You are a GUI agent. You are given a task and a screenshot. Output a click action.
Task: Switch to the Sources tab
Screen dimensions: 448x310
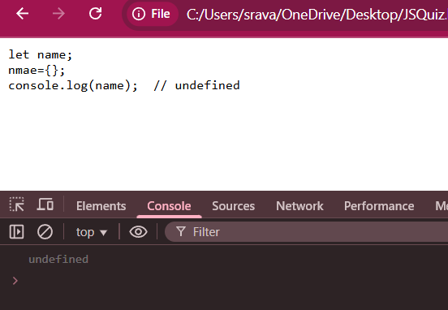[234, 206]
